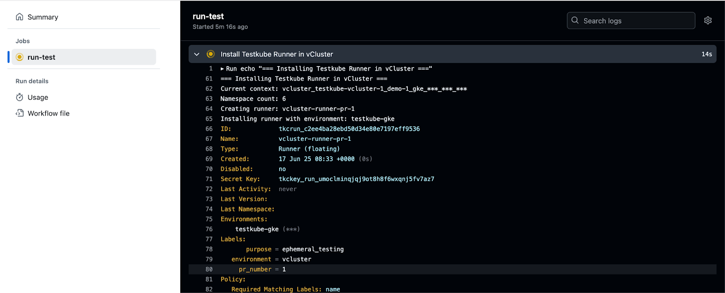Click the Secret Key value tkckey_run
This screenshot has height=293, width=725.
tap(357, 179)
